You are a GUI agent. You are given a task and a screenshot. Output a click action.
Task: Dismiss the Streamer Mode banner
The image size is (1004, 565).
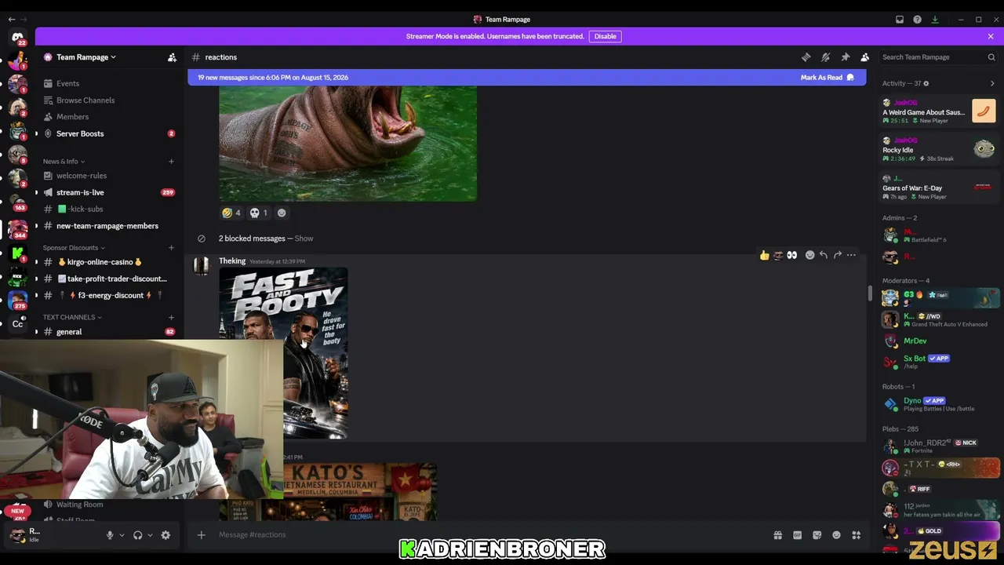[991, 36]
